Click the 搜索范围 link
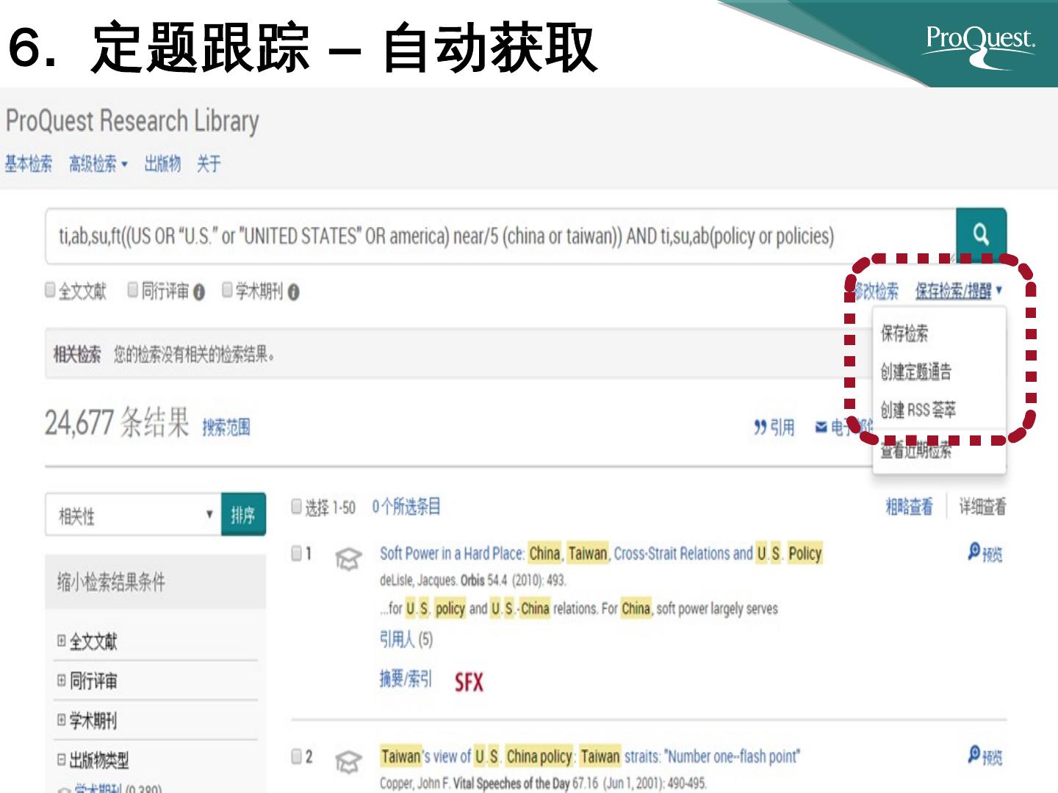This screenshot has width=1058, height=793. [x=226, y=427]
